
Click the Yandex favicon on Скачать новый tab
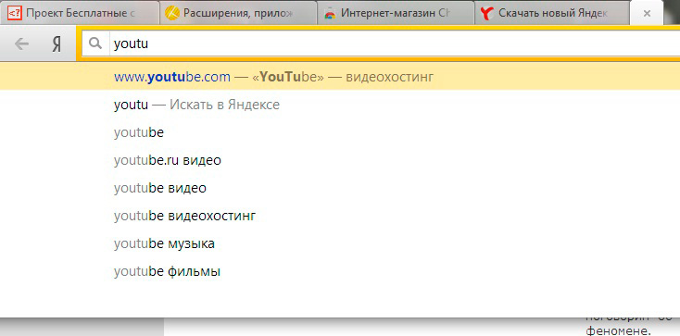pos(487,14)
